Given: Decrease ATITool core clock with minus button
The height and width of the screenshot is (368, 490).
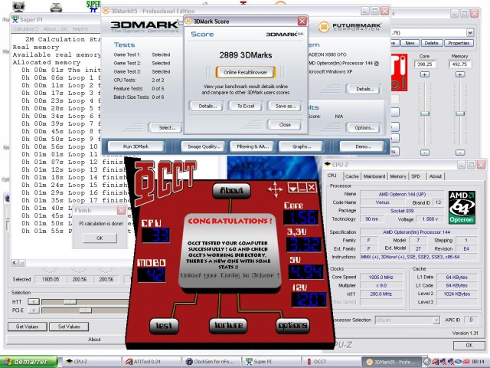Looking at the screenshot, I should 424,153.
